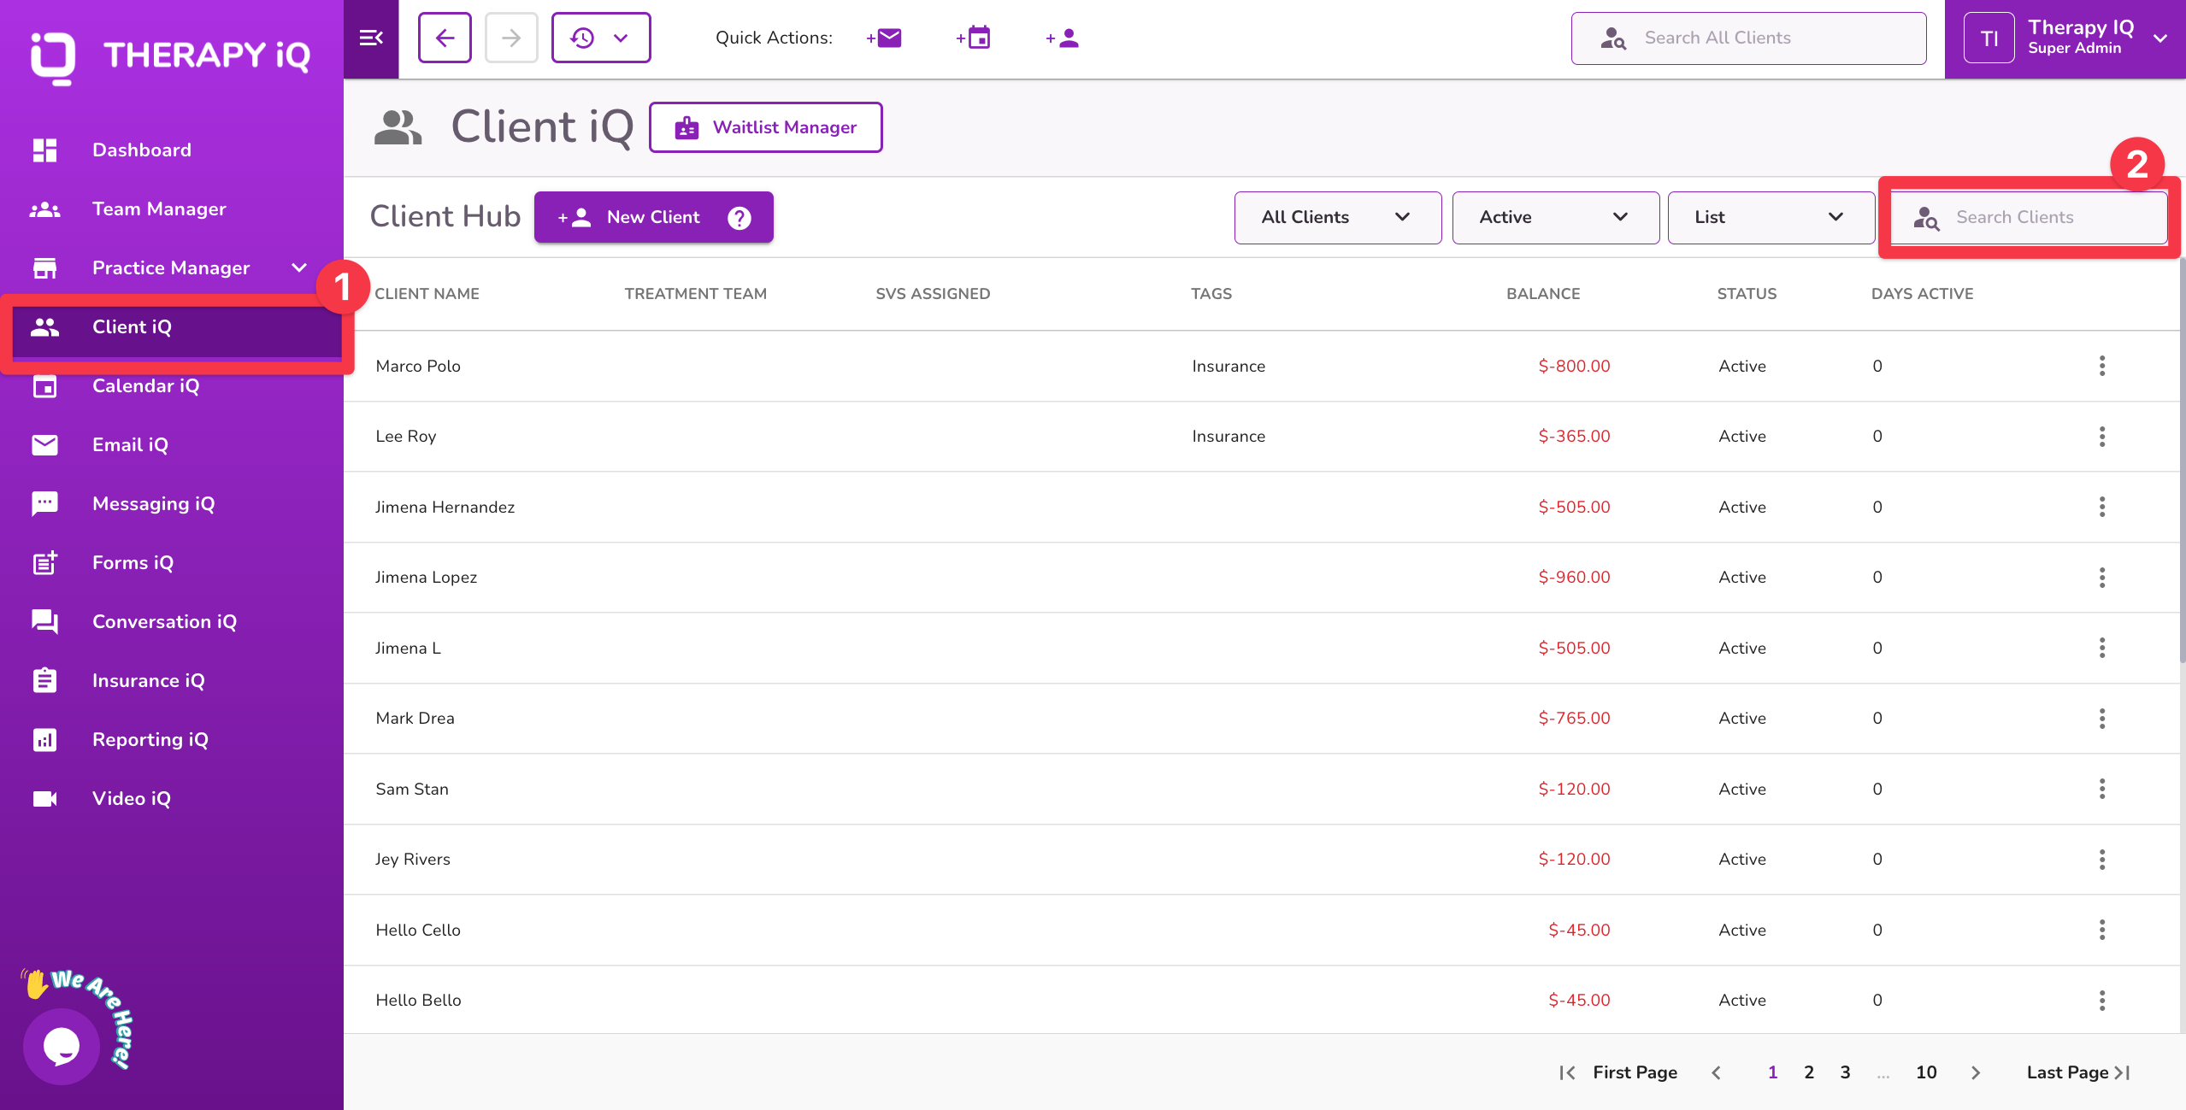Click the help question mark on New Client
Viewport: 2186px width, 1110px height.
pos(739,218)
